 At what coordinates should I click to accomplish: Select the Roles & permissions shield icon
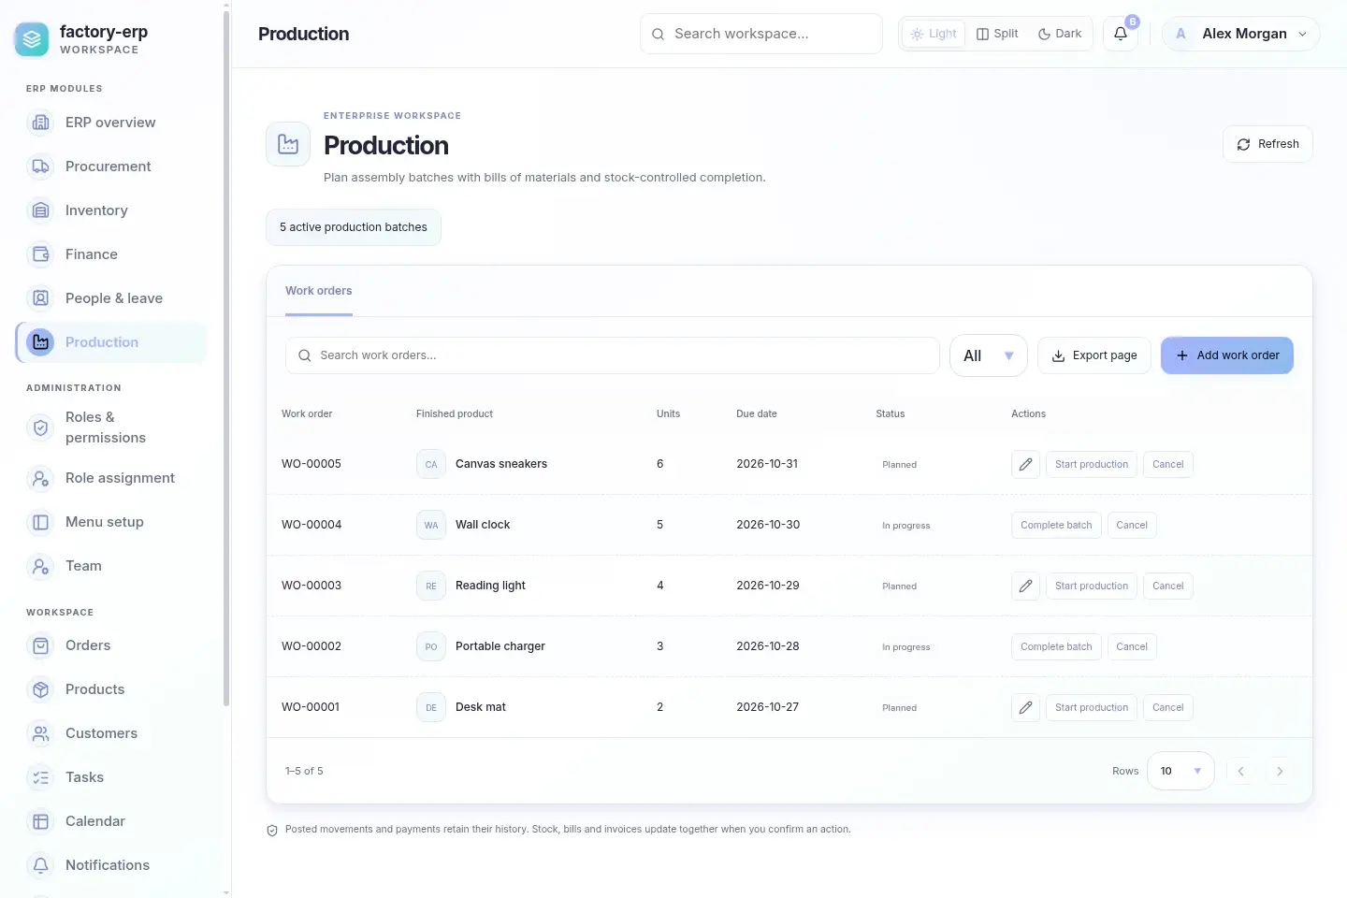click(x=41, y=427)
